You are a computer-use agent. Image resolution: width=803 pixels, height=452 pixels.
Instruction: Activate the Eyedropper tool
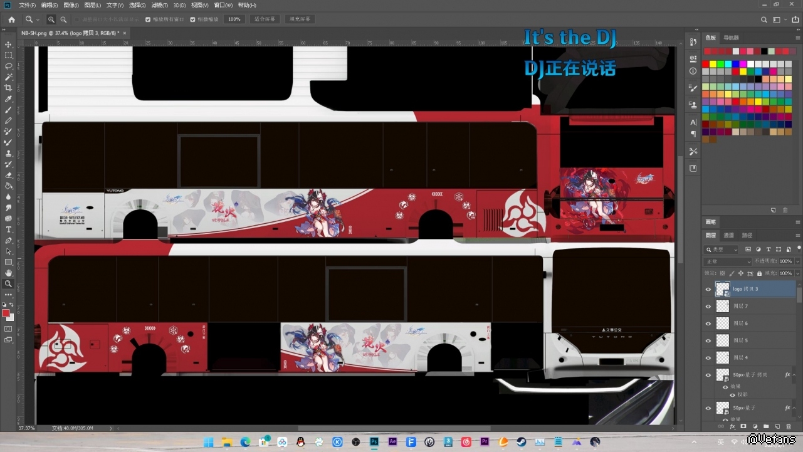9,99
